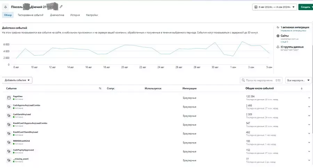Image resolution: width=313 pixels, height=168 pixels.
Task: Click the tag icon for KreditCard1SendAnyLead
Action: [9, 134]
